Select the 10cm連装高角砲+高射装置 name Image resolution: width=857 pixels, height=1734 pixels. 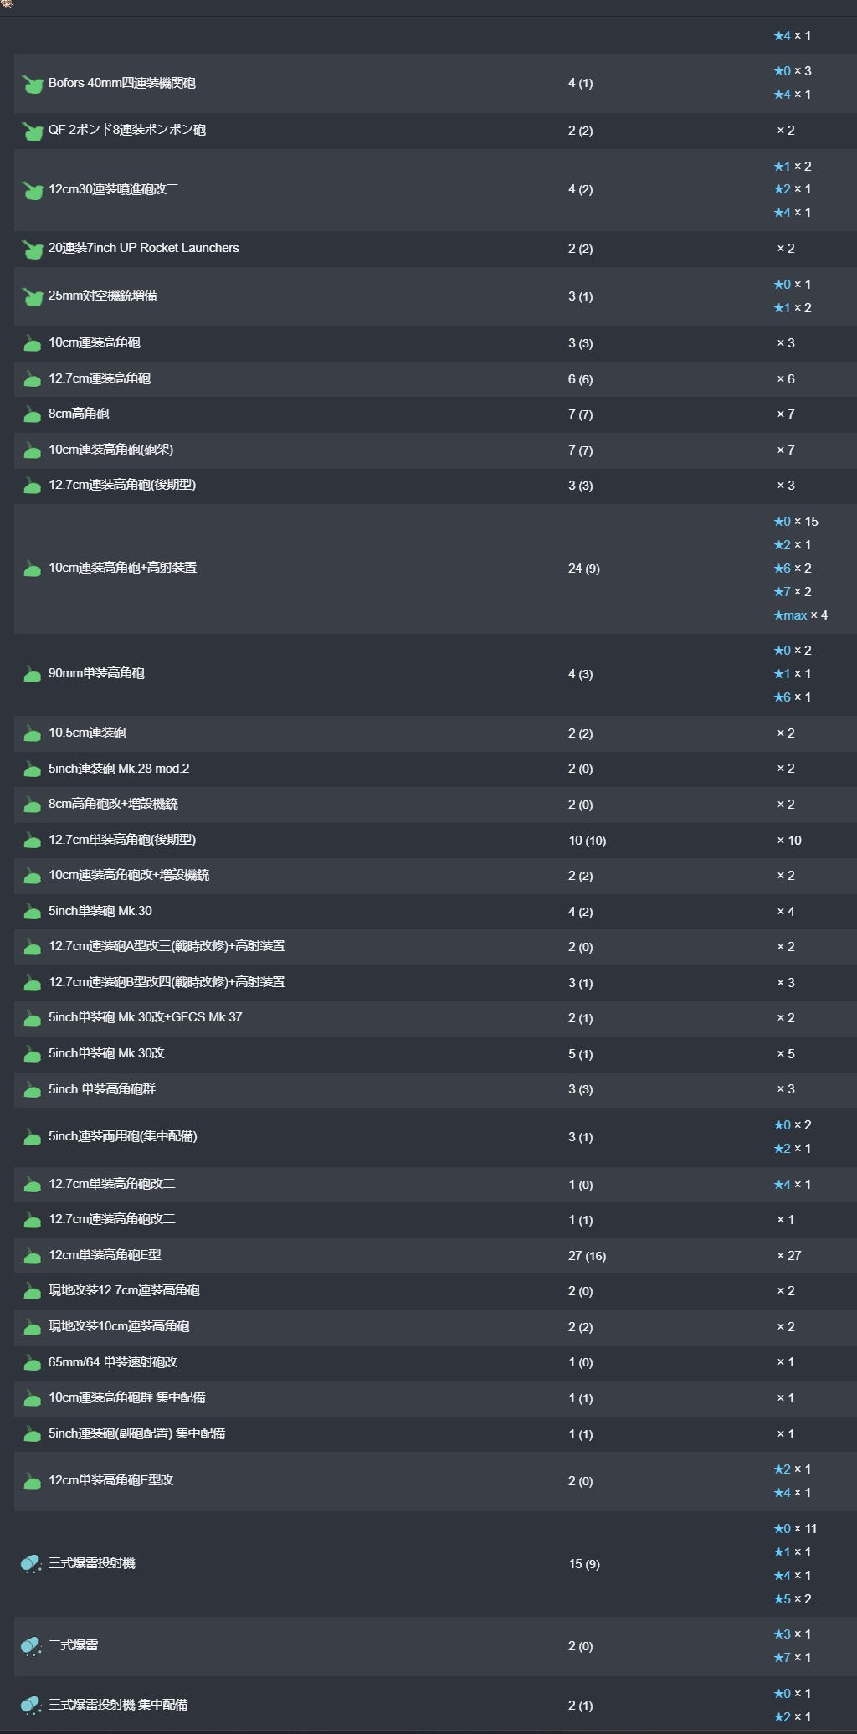[x=123, y=568]
